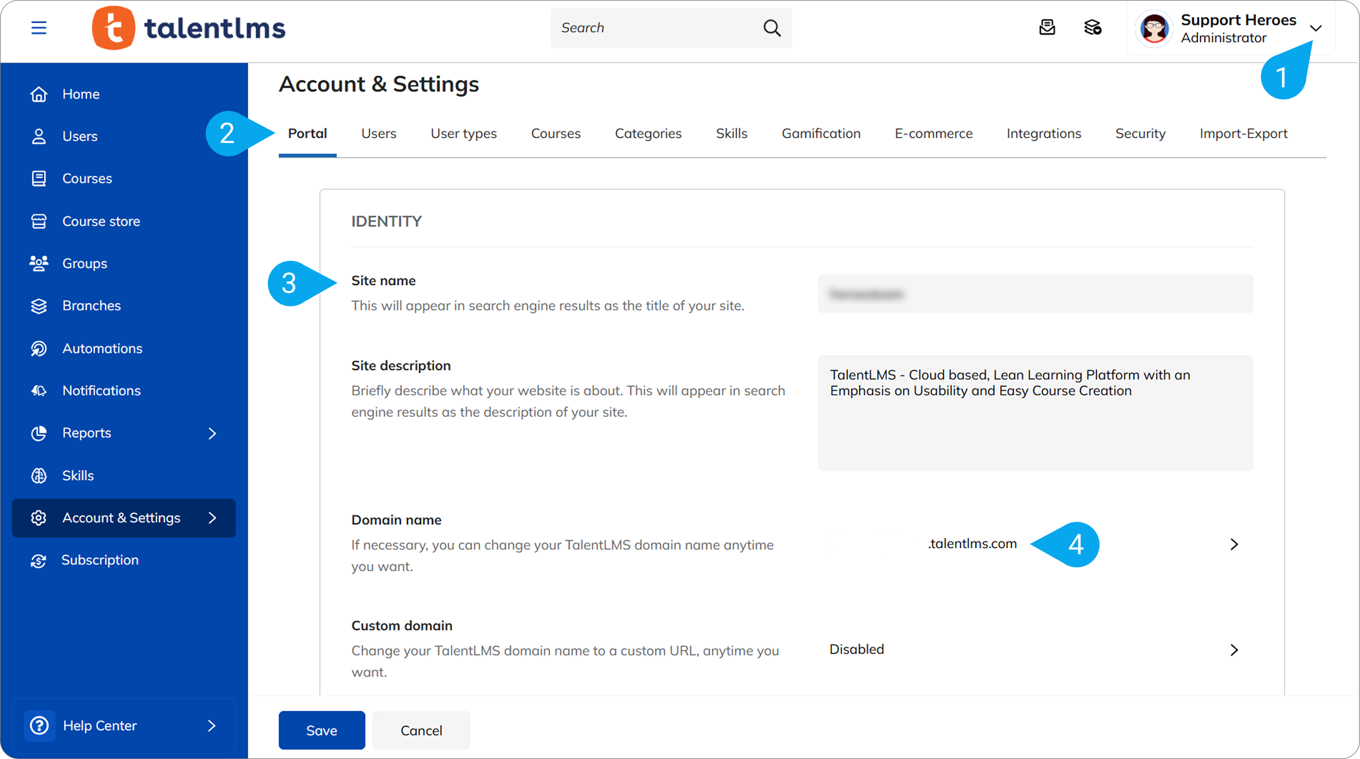The image size is (1360, 759).
Task: Switch to the Import-Export tab
Action: tap(1243, 133)
